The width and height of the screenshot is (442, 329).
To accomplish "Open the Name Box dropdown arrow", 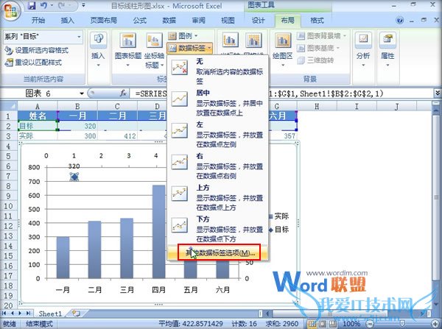I will point(82,93).
